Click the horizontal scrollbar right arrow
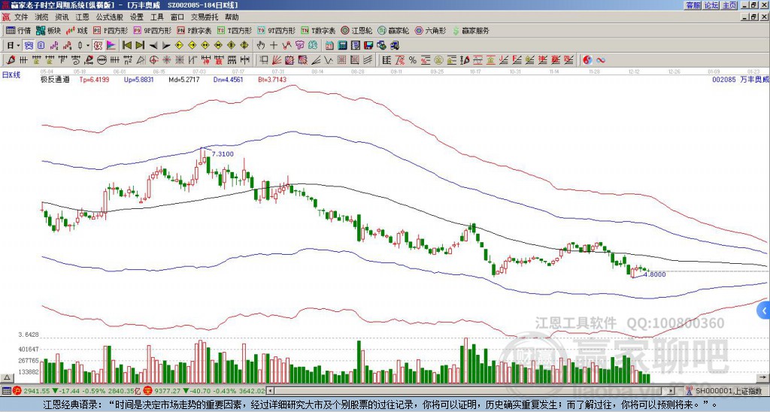 pos(671,391)
